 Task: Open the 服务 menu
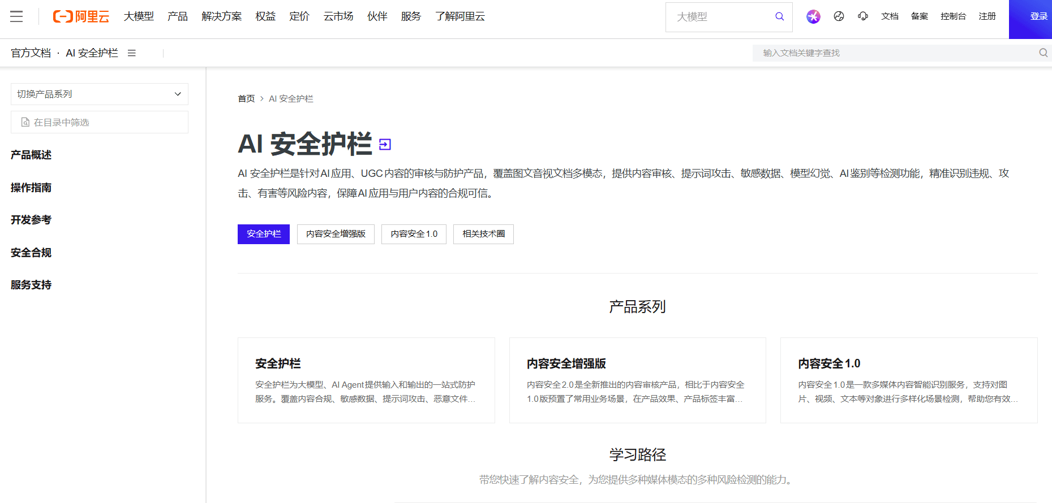[411, 16]
